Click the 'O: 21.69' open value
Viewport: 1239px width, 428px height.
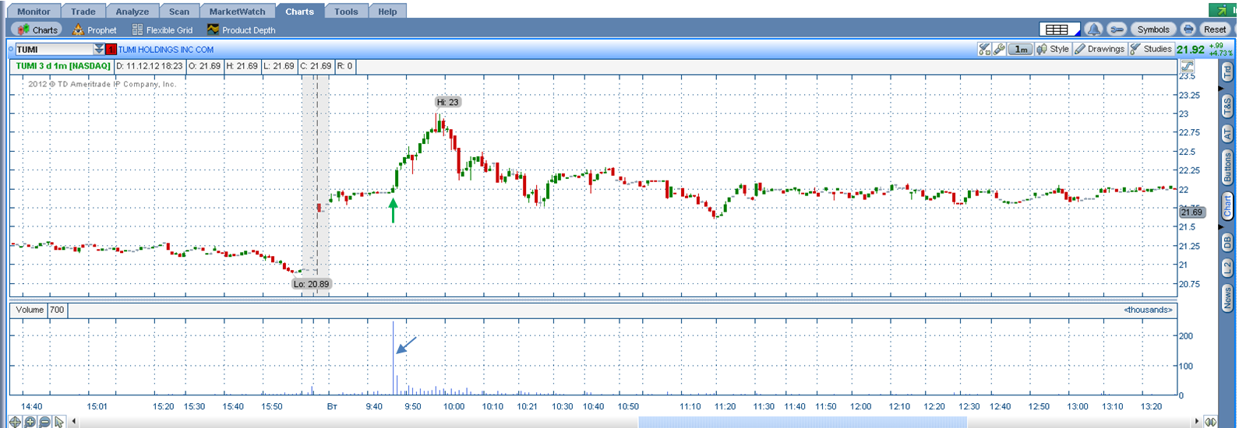[x=205, y=66]
